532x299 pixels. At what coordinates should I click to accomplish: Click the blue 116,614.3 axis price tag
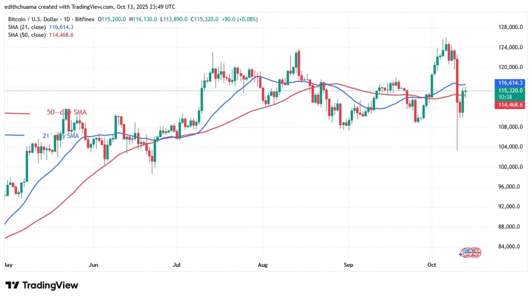click(x=512, y=83)
